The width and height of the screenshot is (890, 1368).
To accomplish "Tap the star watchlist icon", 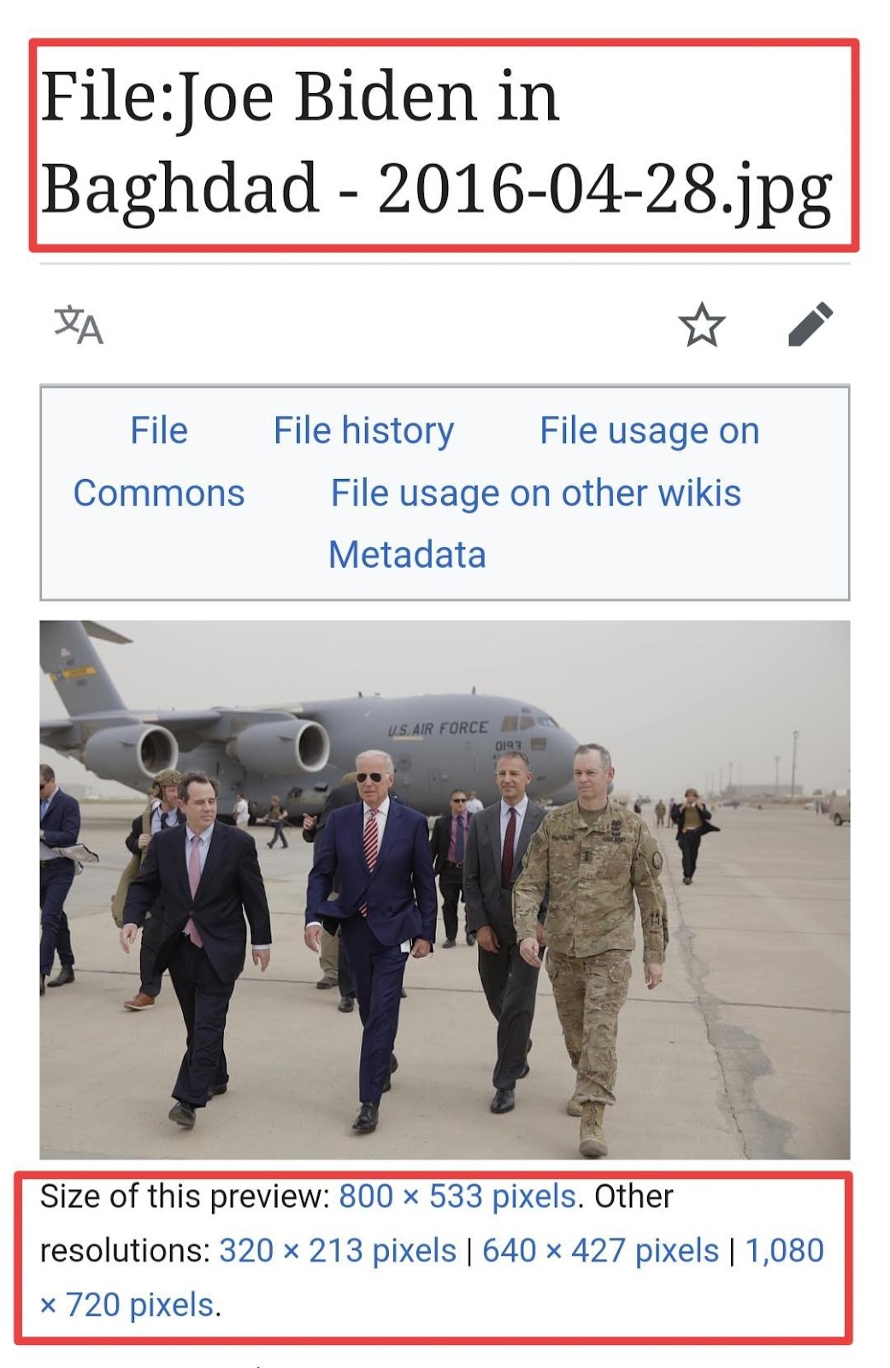I will (x=701, y=325).
